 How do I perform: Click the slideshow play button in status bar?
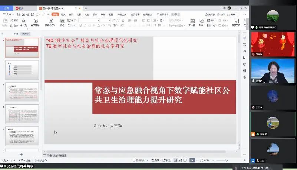pyautogui.click(x=192, y=160)
